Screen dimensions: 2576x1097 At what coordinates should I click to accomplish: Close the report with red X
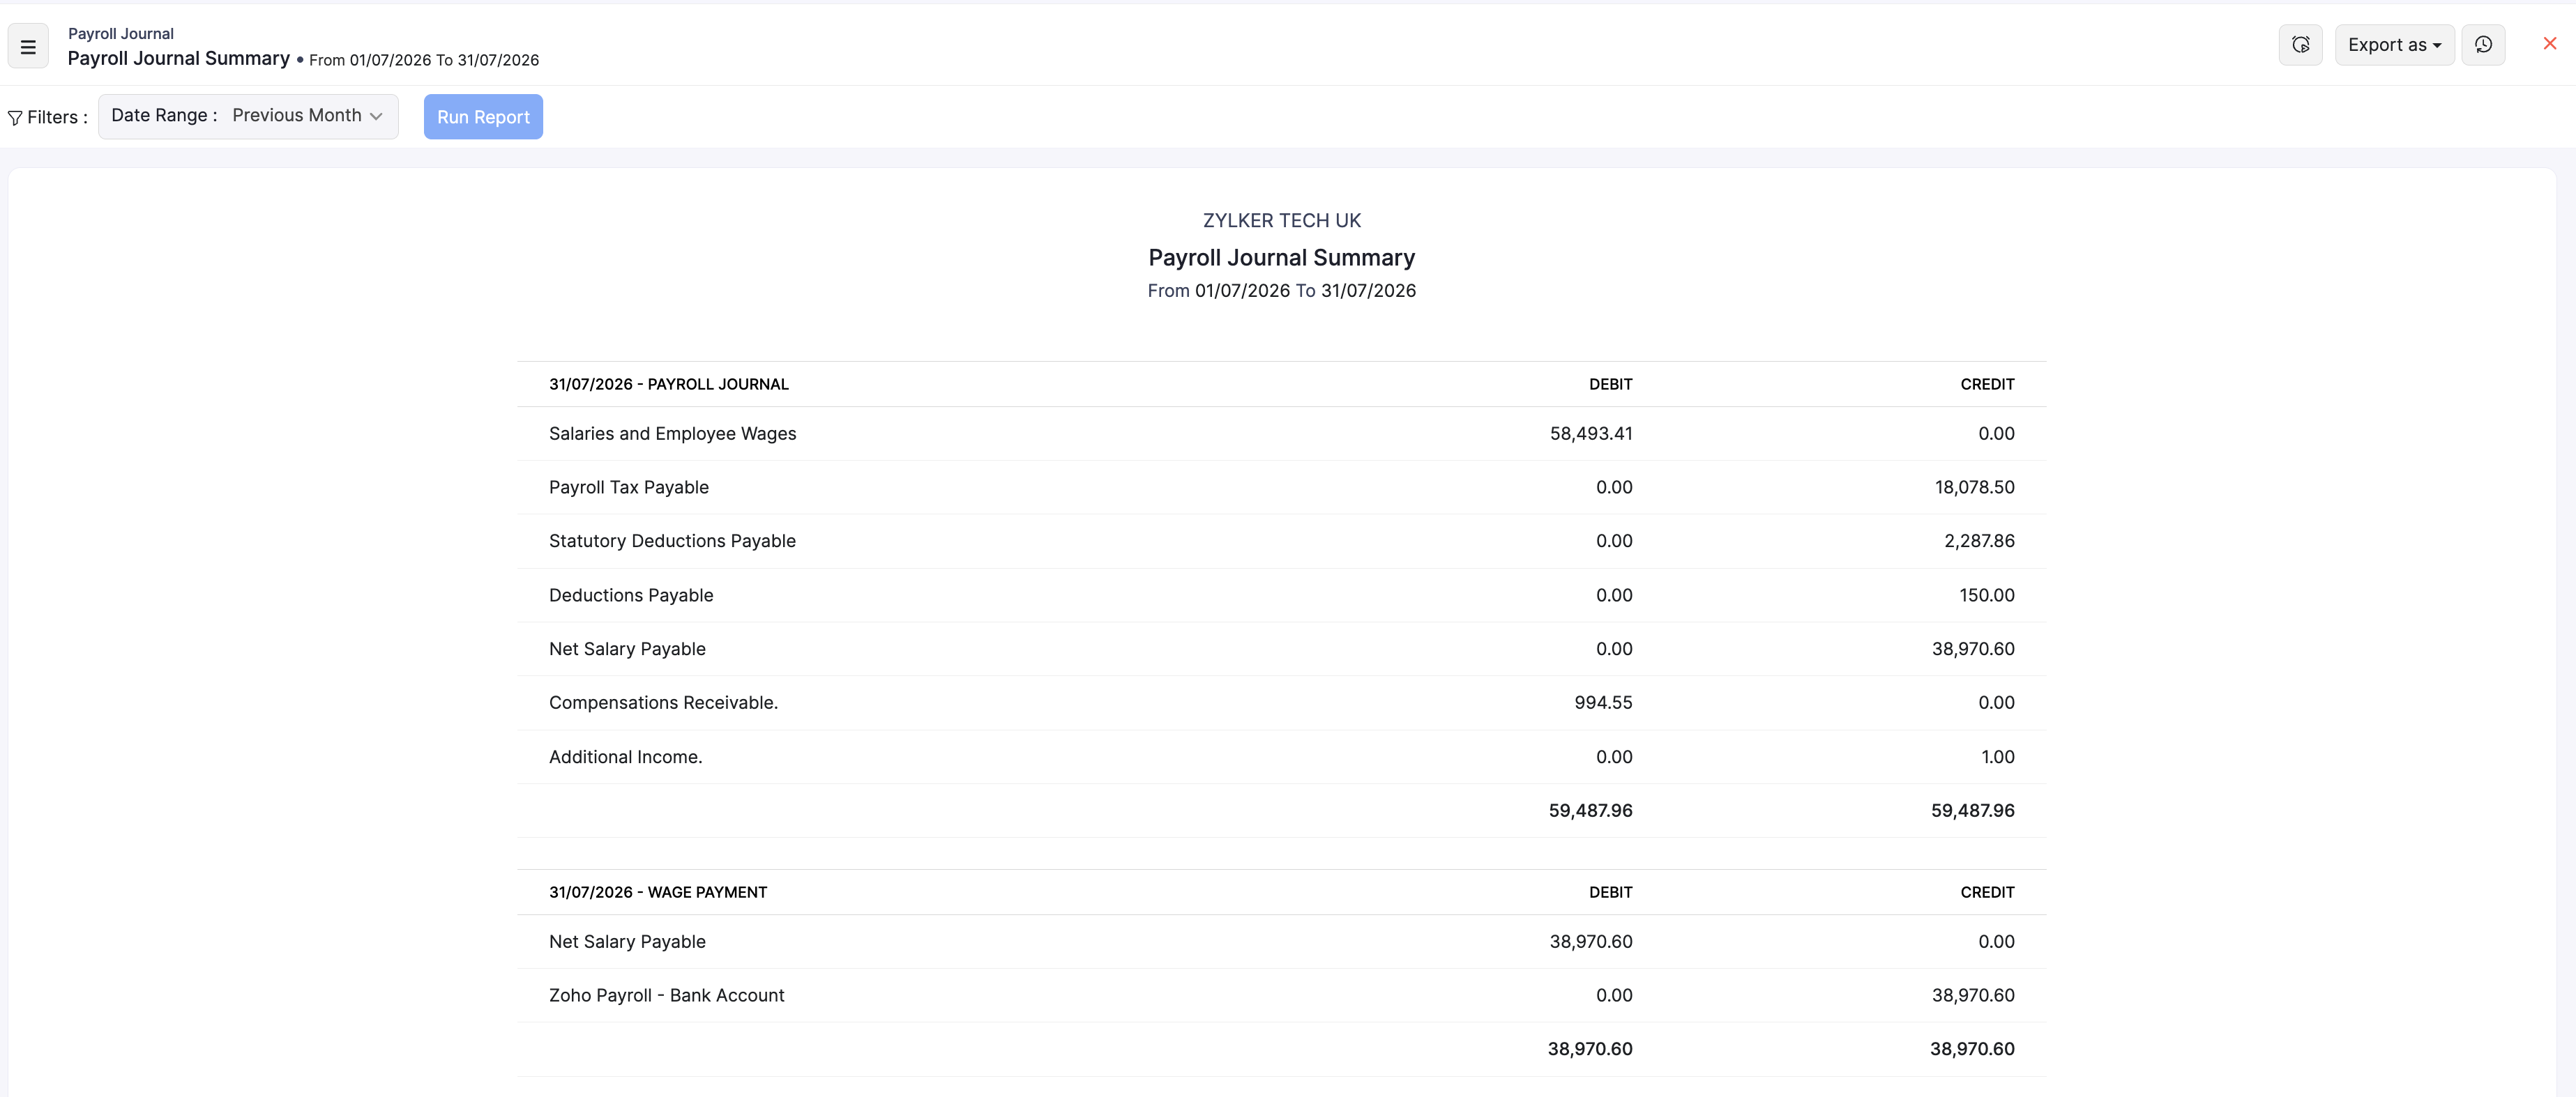tap(2549, 43)
